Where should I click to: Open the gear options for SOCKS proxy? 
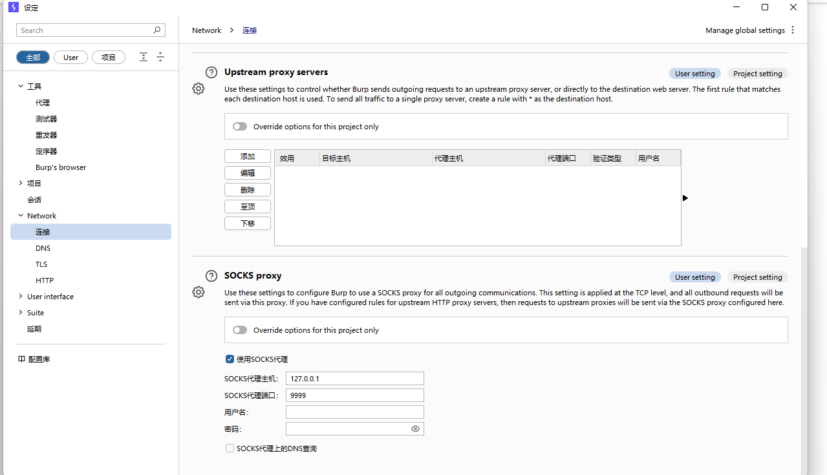pyautogui.click(x=199, y=292)
